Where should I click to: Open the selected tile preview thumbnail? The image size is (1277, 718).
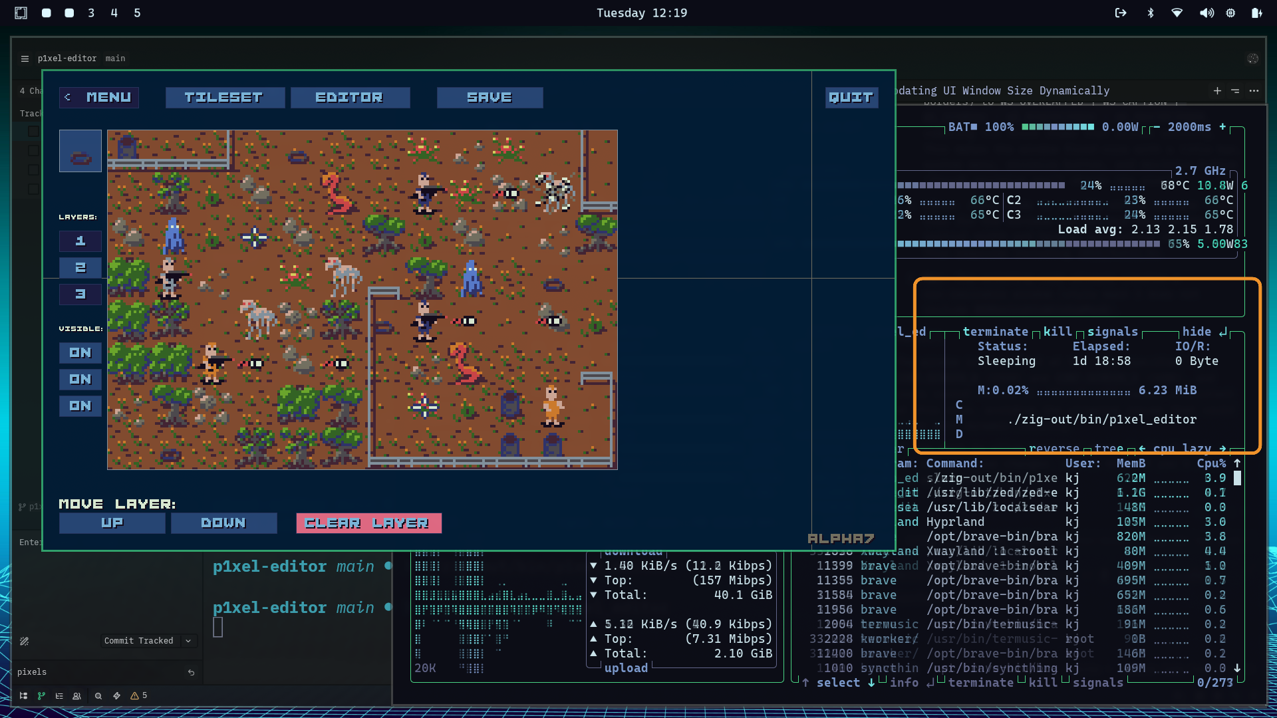coord(80,151)
